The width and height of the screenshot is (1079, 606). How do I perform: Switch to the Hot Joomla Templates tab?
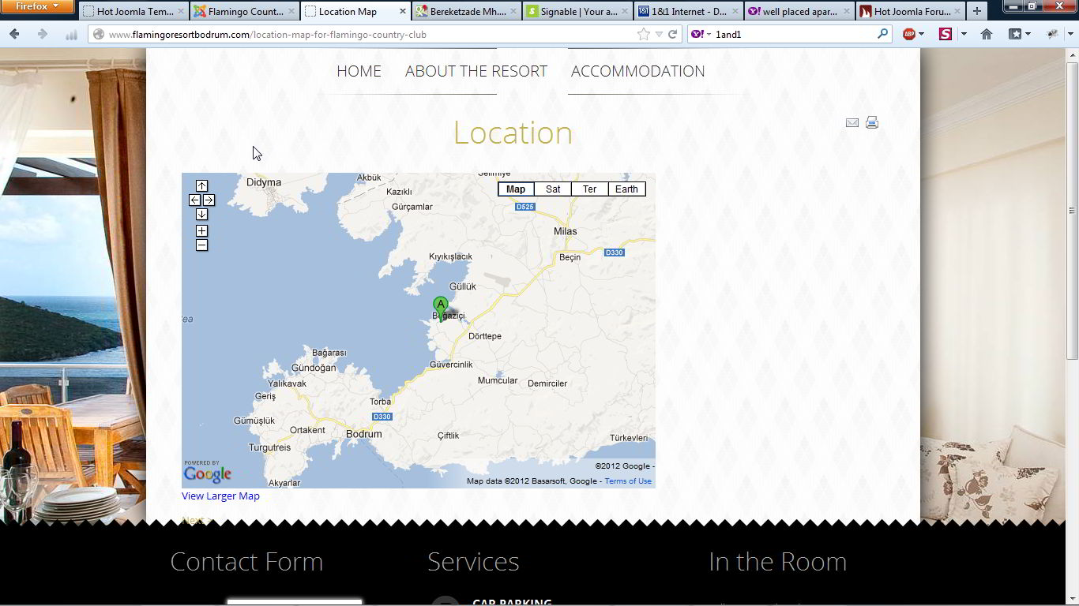point(133,12)
